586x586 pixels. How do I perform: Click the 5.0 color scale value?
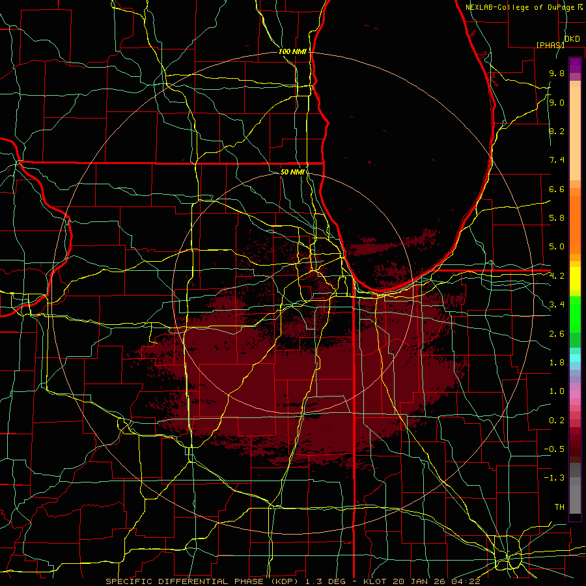pyautogui.click(x=557, y=247)
